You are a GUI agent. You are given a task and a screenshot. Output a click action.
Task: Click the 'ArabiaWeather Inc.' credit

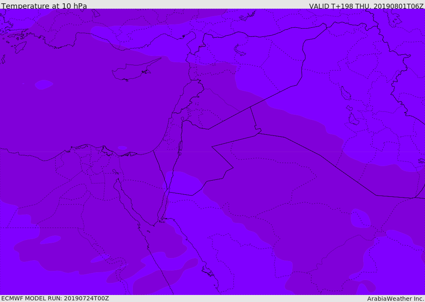click(396, 299)
